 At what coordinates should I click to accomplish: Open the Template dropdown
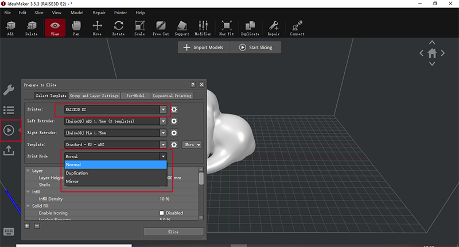pyautogui.click(x=115, y=144)
